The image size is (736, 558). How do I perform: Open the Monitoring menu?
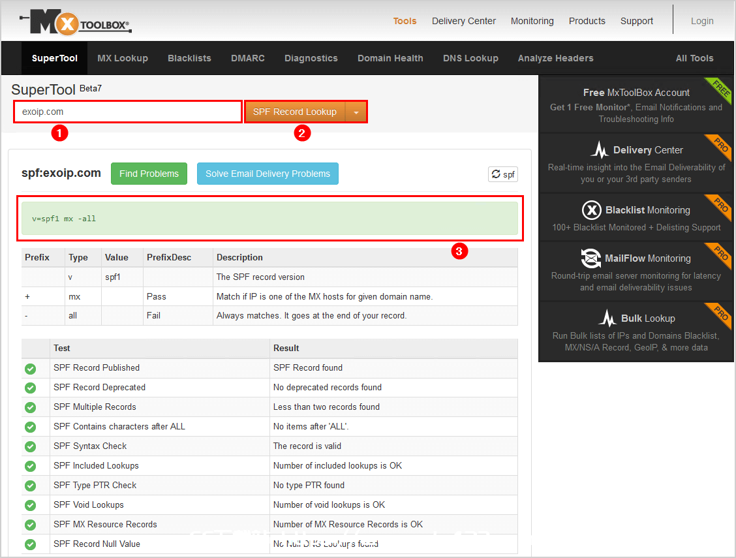[532, 21]
